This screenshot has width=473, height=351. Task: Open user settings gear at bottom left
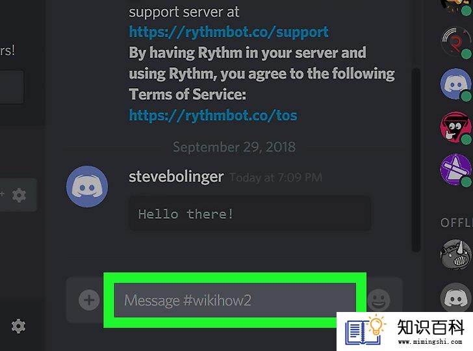pyautogui.click(x=18, y=326)
